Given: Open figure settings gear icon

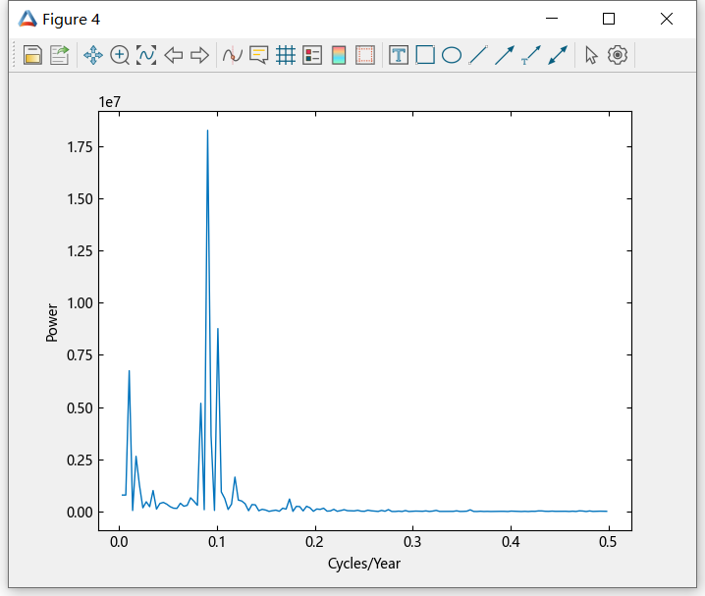Looking at the screenshot, I should [x=618, y=55].
